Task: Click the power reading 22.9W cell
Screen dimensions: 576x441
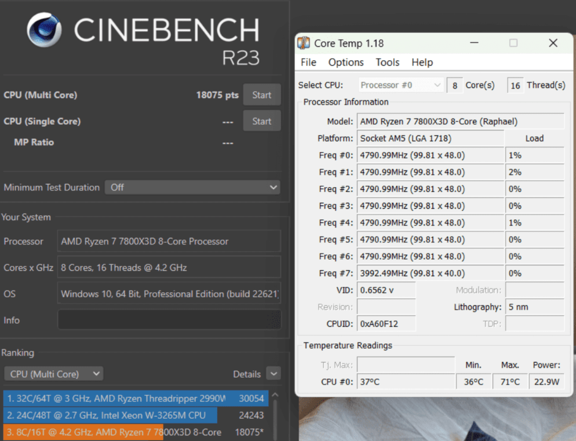Action: point(547,382)
